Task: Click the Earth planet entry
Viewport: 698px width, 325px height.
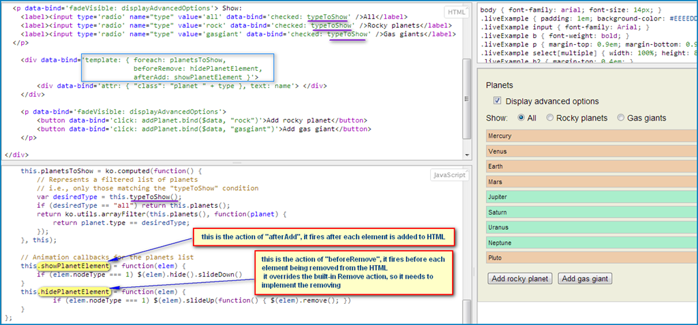Action: pyautogui.click(x=586, y=166)
